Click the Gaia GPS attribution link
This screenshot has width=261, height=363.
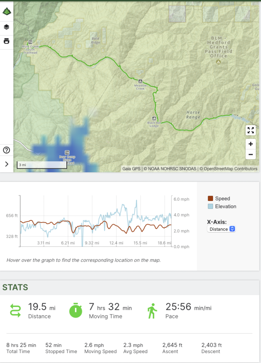pos(131,169)
